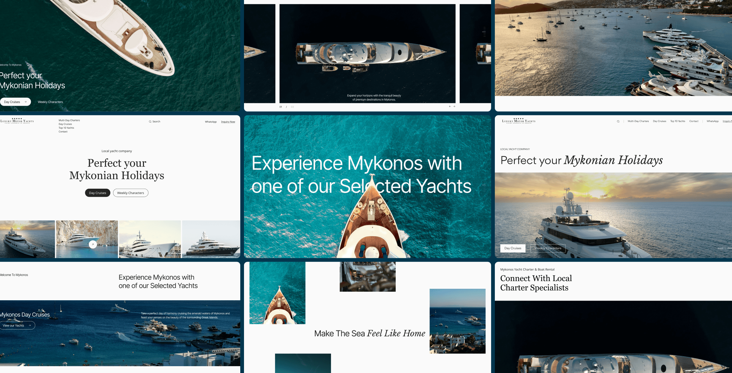Click the dark Day Cruises pill button
This screenshot has width=732, height=373.
(98, 193)
